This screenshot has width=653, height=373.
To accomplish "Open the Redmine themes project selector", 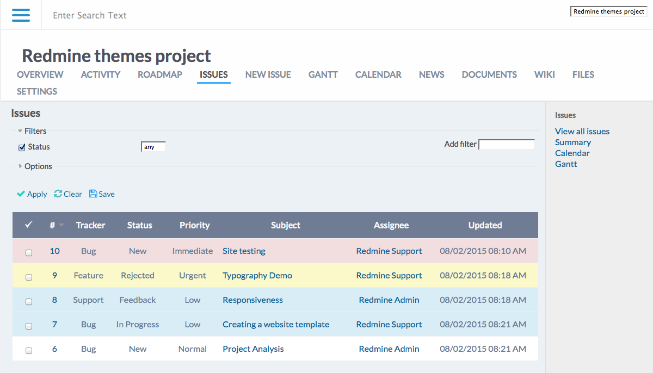I will [608, 11].
